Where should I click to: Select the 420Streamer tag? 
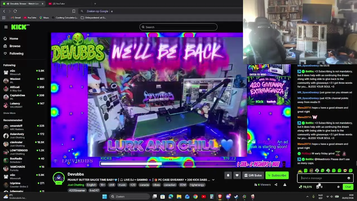pos(77,190)
